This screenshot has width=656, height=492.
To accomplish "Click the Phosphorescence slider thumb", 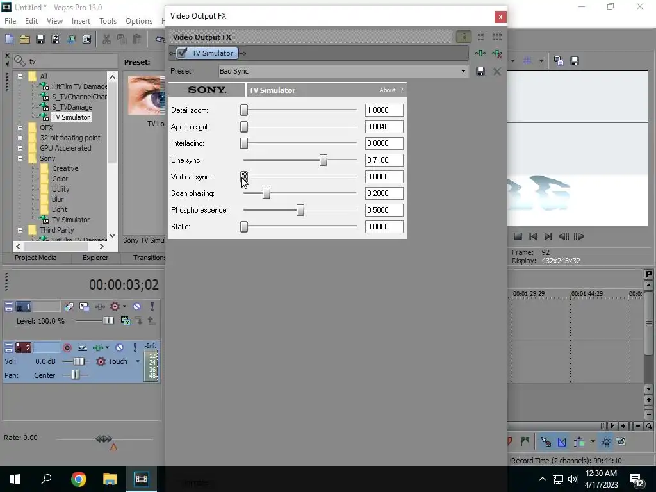I will tap(300, 210).
